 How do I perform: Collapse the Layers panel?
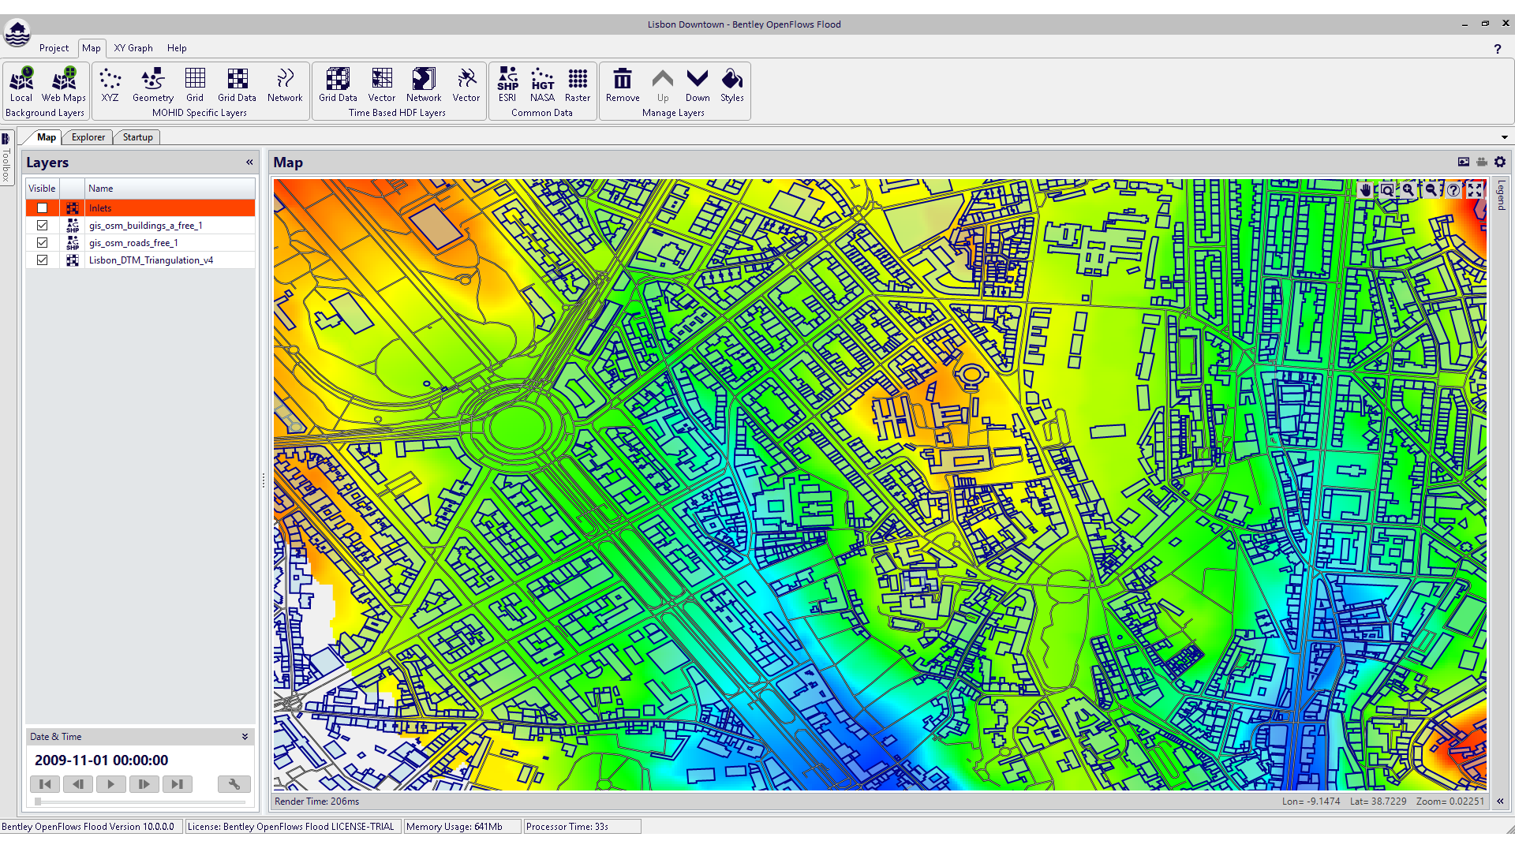pos(249,163)
